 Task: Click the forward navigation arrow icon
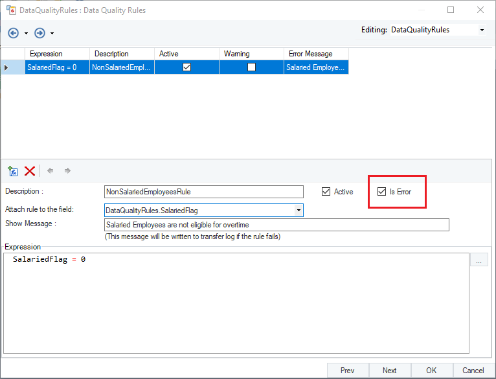click(39, 33)
